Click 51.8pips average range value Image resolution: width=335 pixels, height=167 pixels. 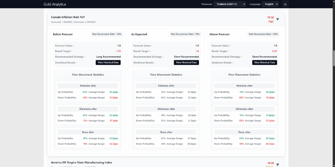(x=270, y=115)
